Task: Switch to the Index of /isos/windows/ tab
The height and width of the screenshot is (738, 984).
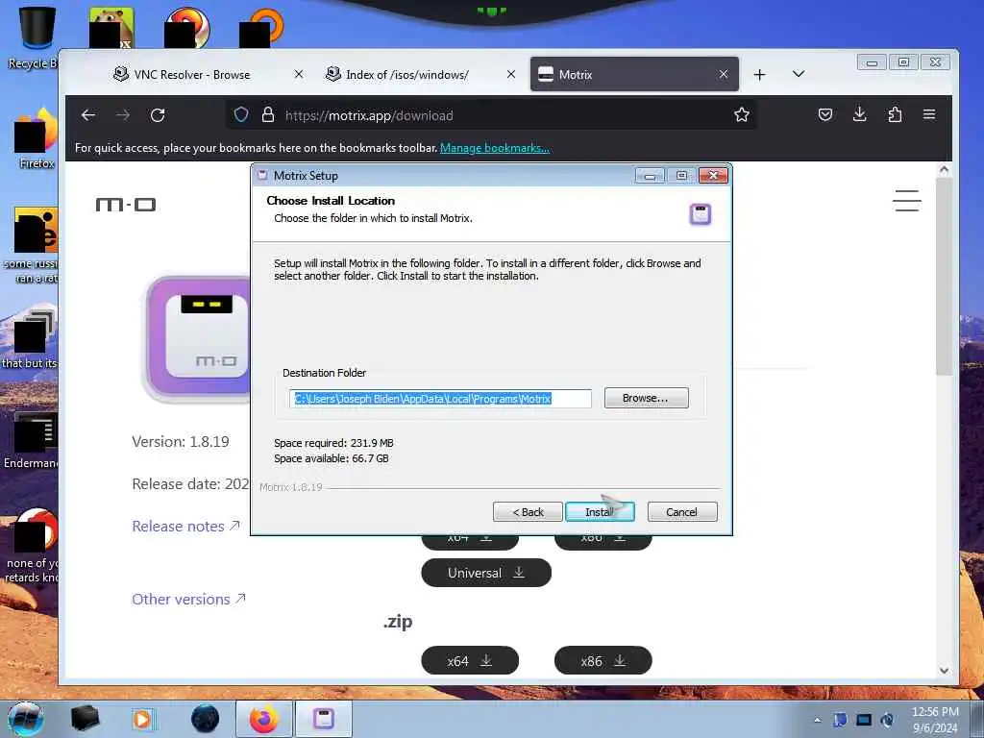Action: (x=407, y=75)
